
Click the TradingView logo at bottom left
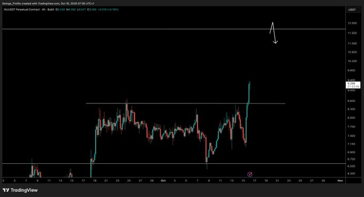click(x=20, y=190)
